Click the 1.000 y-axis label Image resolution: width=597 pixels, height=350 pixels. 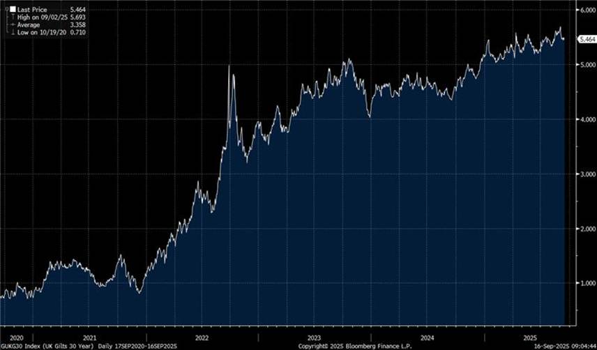[586, 283]
